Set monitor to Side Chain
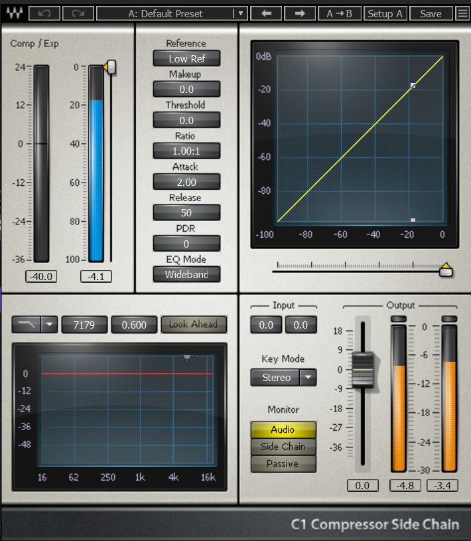The width and height of the screenshot is (471, 541). [283, 447]
